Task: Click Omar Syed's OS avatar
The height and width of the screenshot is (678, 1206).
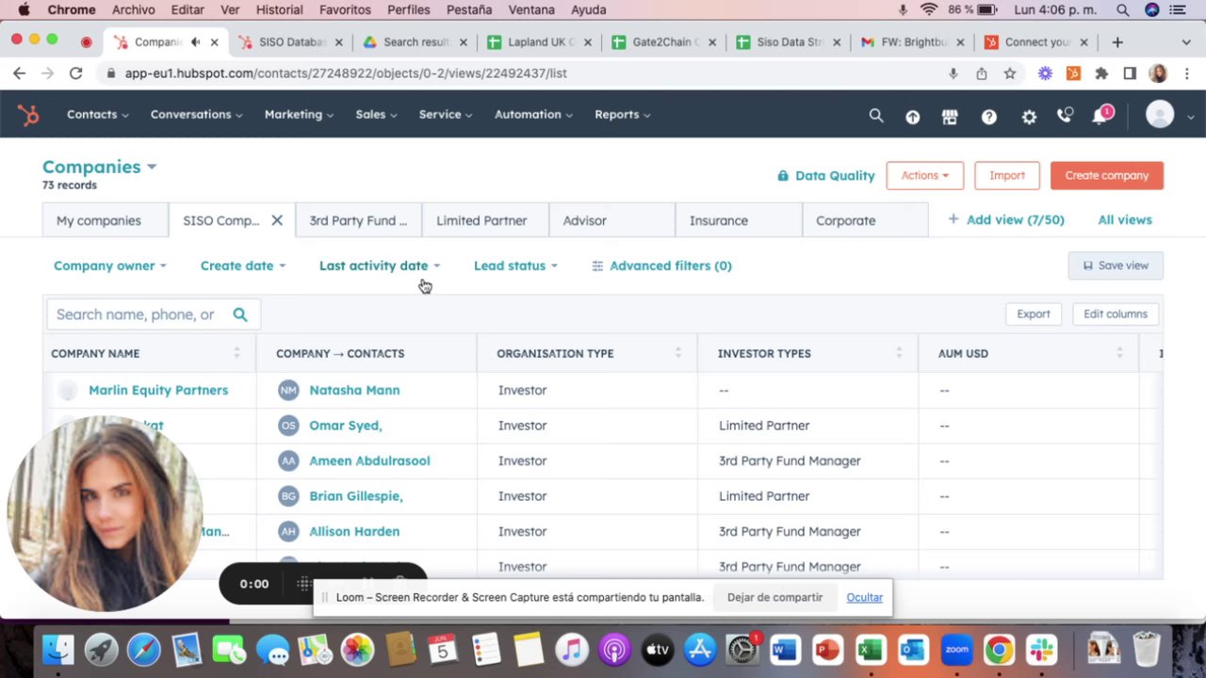Action: [288, 426]
